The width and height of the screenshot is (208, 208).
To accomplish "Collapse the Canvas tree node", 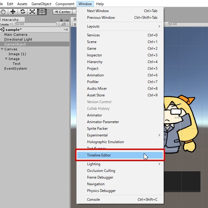I will click(2, 49).
